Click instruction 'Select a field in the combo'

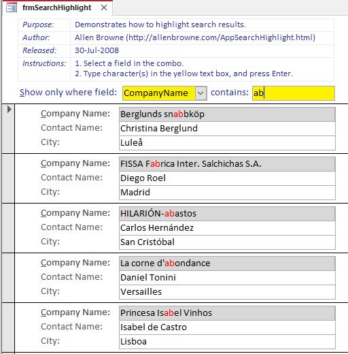click(129, 63)
